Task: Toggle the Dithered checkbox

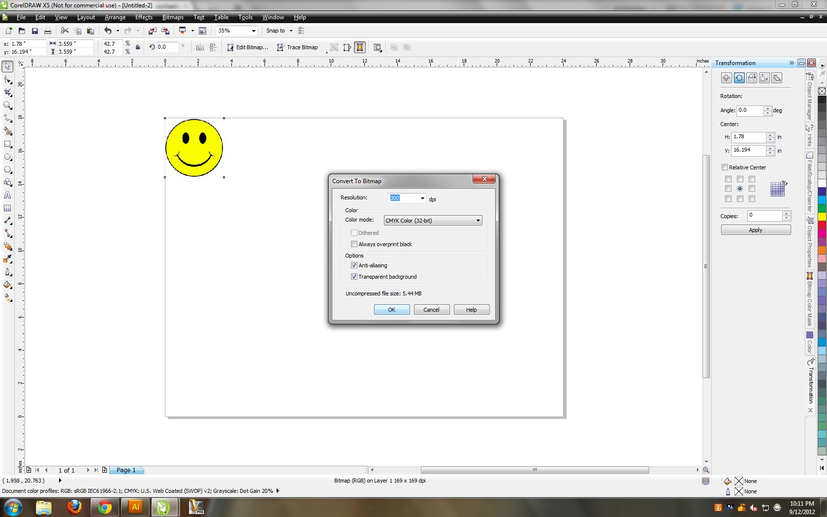Action: click(x=354, y=233)
